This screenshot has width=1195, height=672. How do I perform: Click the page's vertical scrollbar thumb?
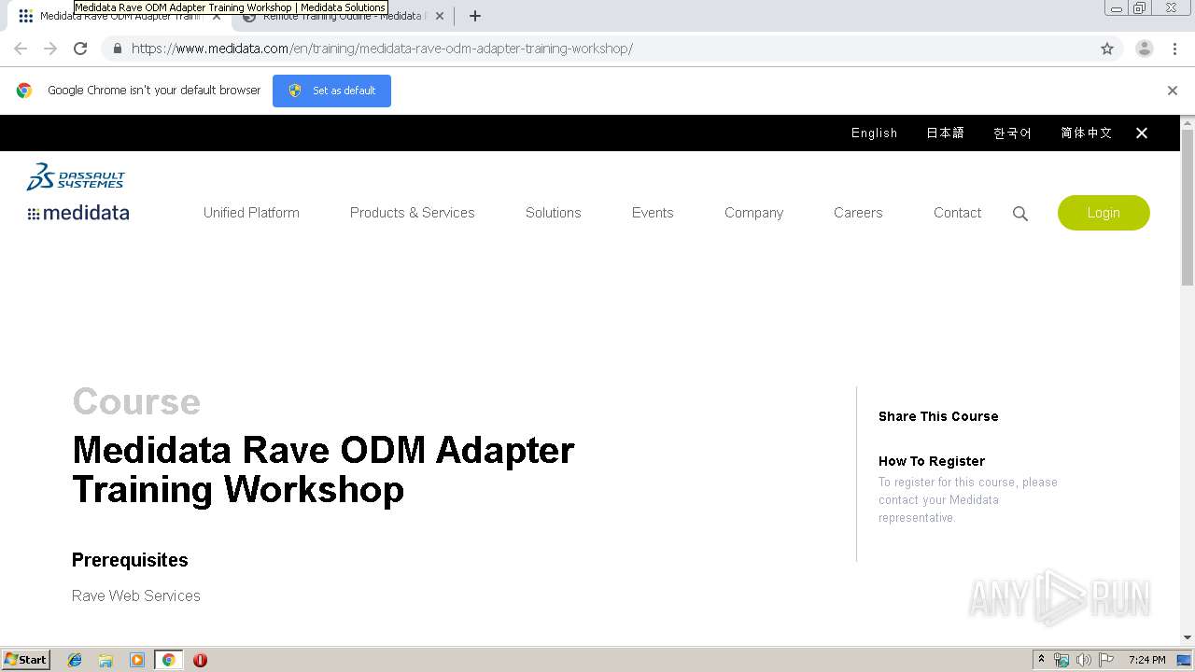pos(1188,207)
